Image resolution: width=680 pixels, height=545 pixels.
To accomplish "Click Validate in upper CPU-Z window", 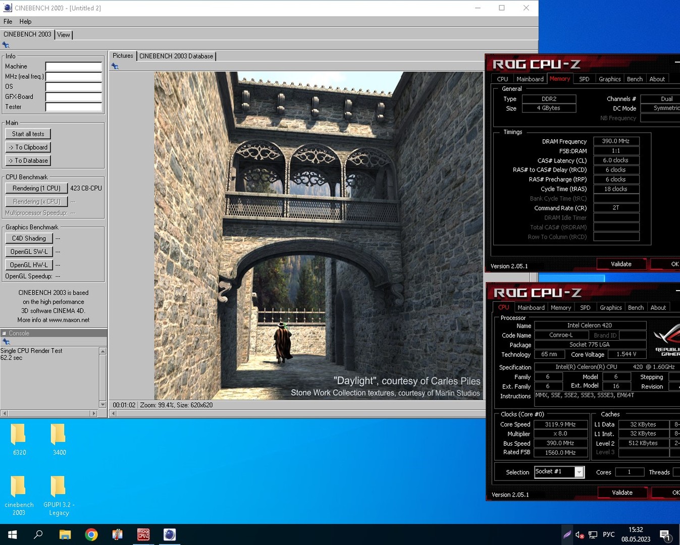I will tap(621, 264).
